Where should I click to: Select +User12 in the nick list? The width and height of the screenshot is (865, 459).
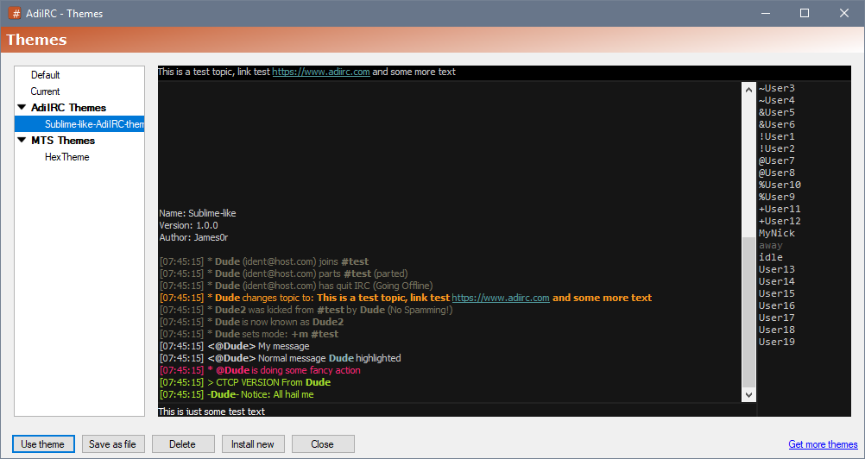tap(780, 222)
